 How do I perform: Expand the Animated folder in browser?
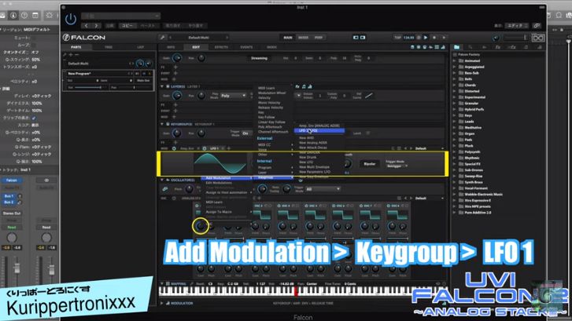click(455, 60)
